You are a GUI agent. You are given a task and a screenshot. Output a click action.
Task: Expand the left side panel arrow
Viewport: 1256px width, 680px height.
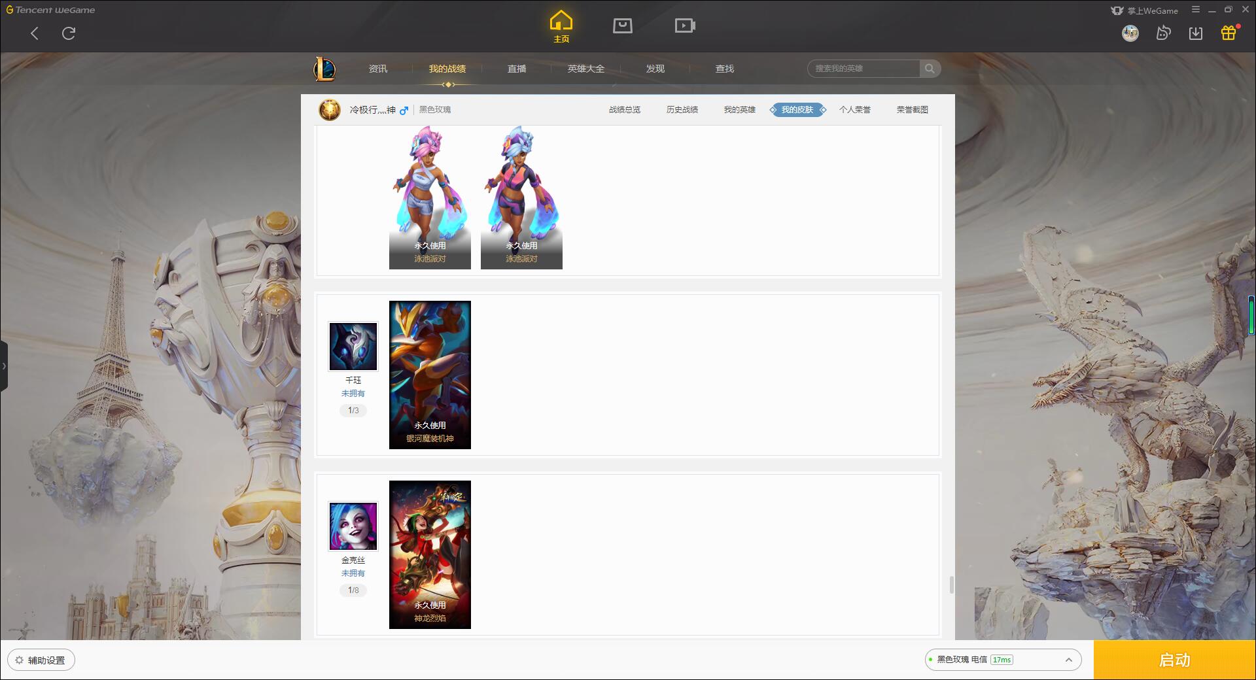4,366
